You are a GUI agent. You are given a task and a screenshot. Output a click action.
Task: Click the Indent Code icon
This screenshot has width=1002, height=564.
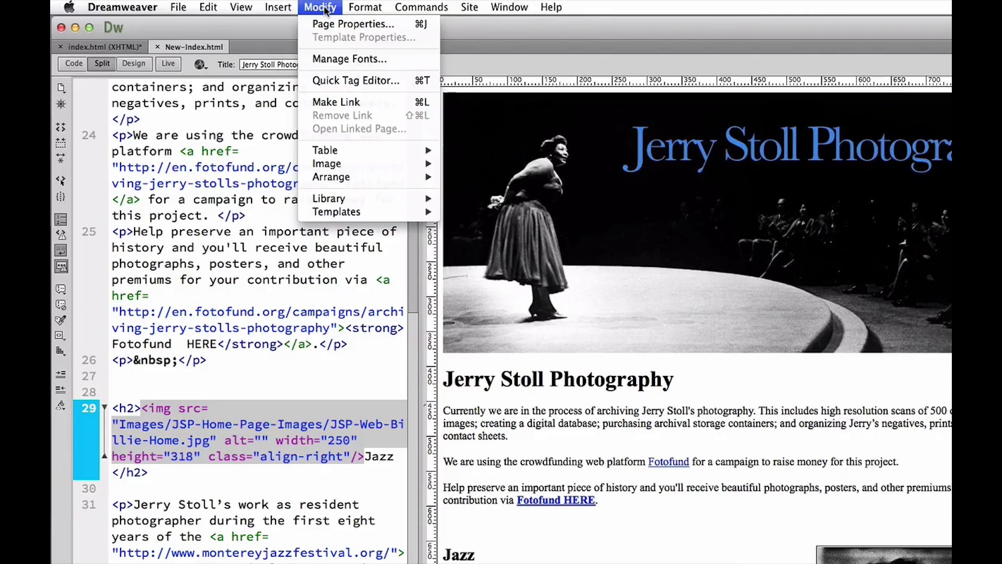61,374
